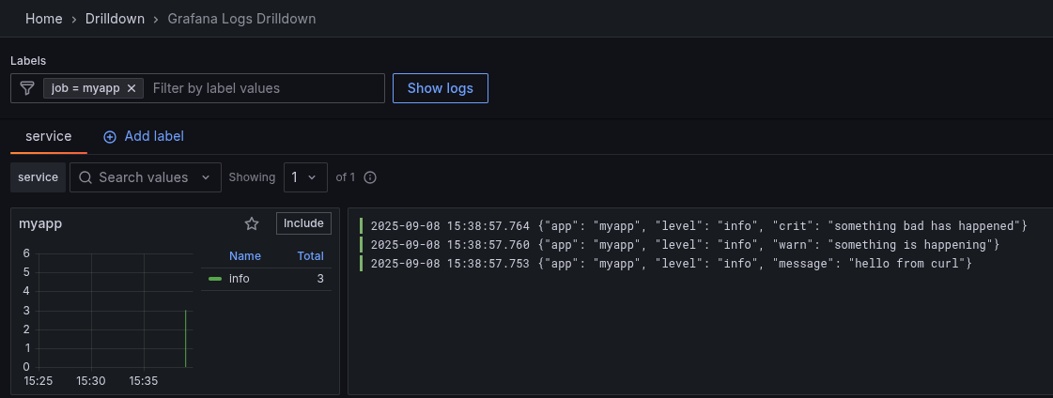Switch to the service tab
The height and width of the screenshot is (398, 1053).
48,136
